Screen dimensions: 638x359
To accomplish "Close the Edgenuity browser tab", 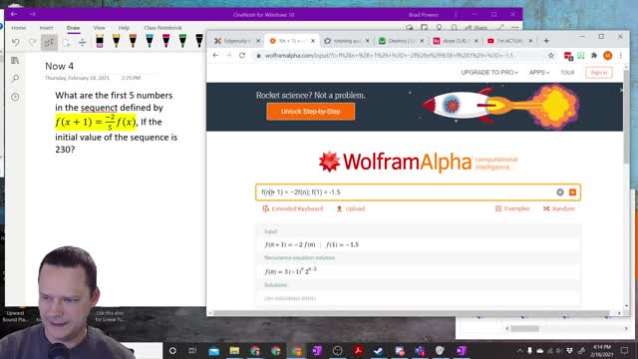I will tap(258, 41).
